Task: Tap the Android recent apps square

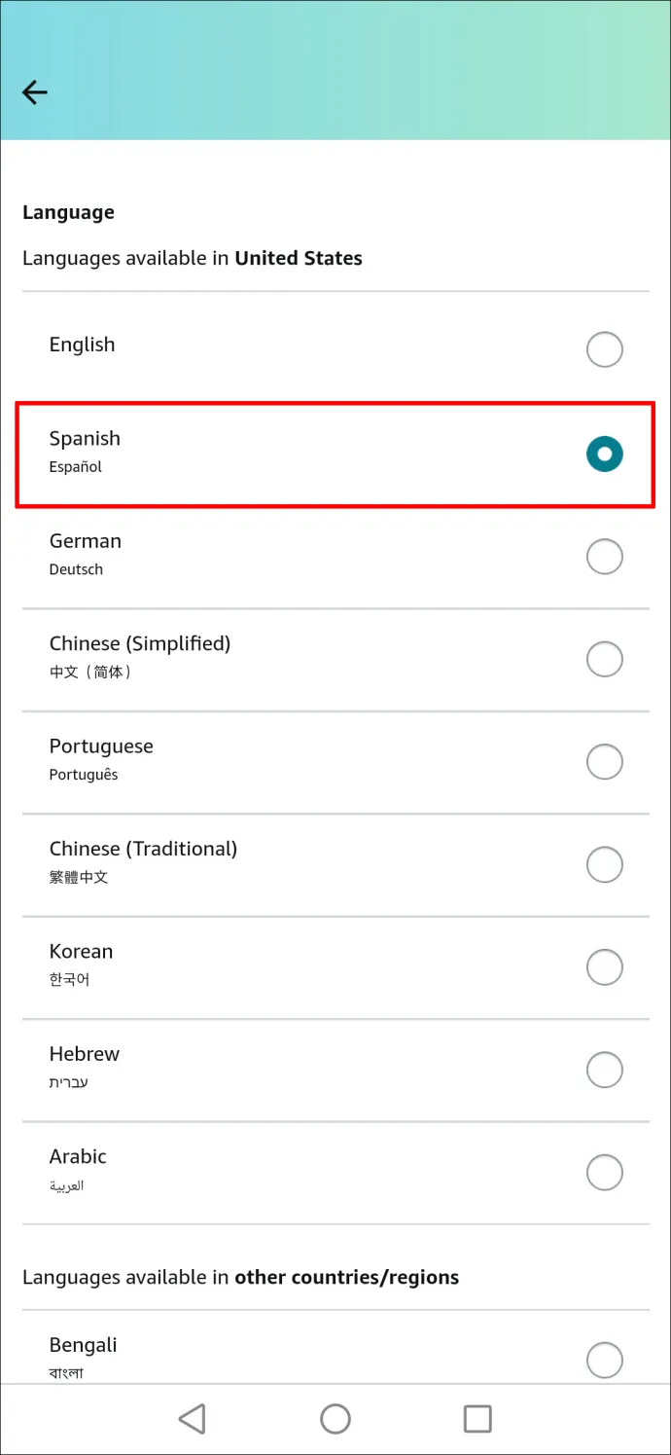Action: point(477,1418)
